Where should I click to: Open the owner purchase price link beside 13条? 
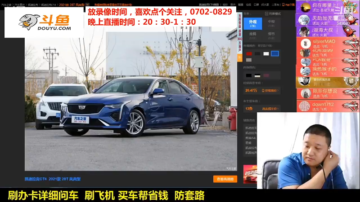coord(270,109)
